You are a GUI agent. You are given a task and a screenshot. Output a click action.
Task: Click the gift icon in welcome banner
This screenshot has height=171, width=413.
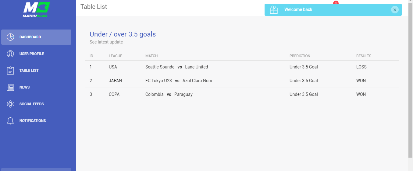point(274,10)
